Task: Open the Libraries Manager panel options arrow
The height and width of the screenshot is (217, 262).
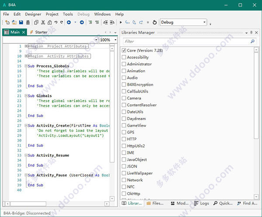Action: [x=246, y=33]
